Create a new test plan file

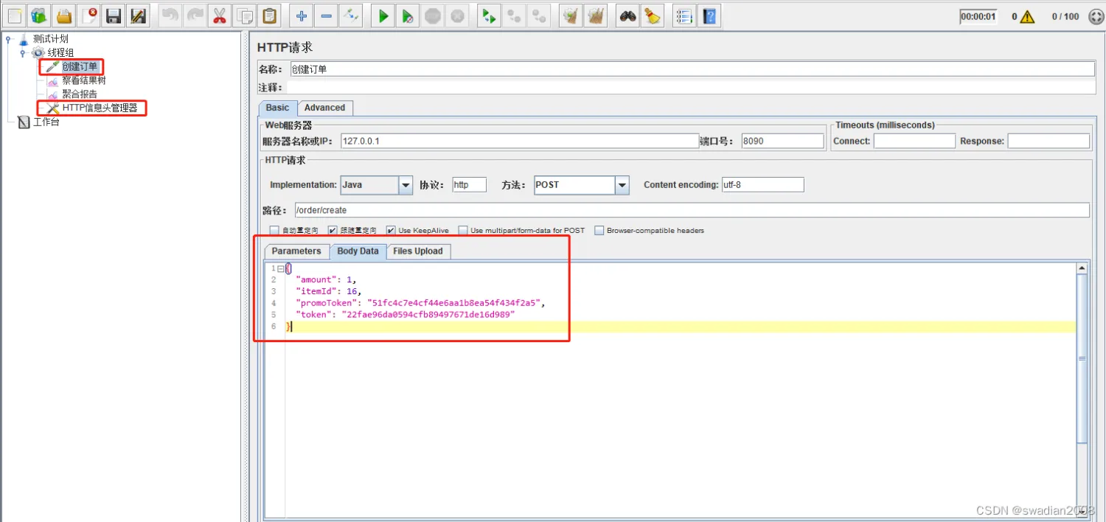pyautogui.click(x=15, y=15)
